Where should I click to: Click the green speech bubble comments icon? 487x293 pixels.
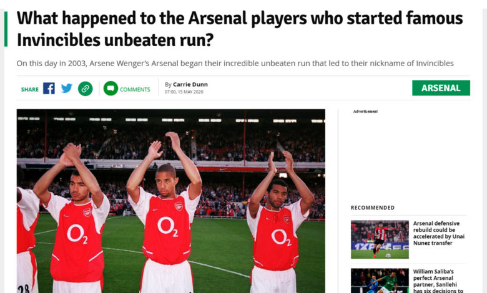click(111, 89)
